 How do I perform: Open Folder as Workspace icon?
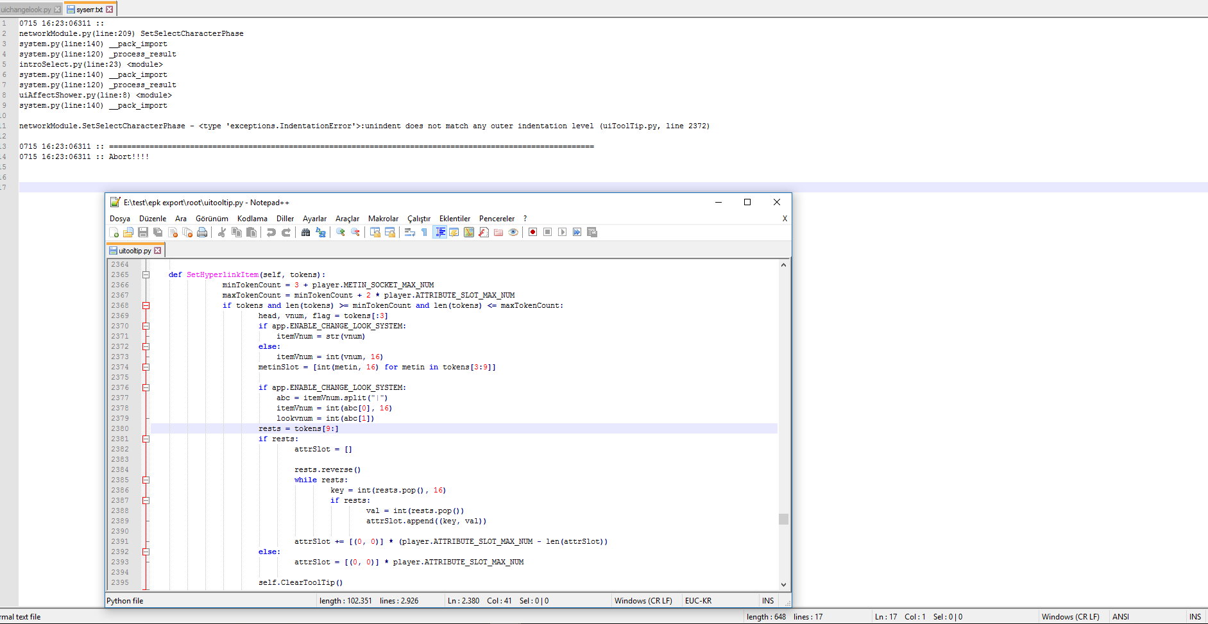coord(498,232)
